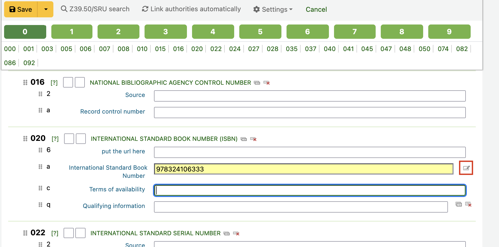The image size is (499, 247).
Task: Repeat the Qualifying information subfield
Action: [x=459, y=204]
